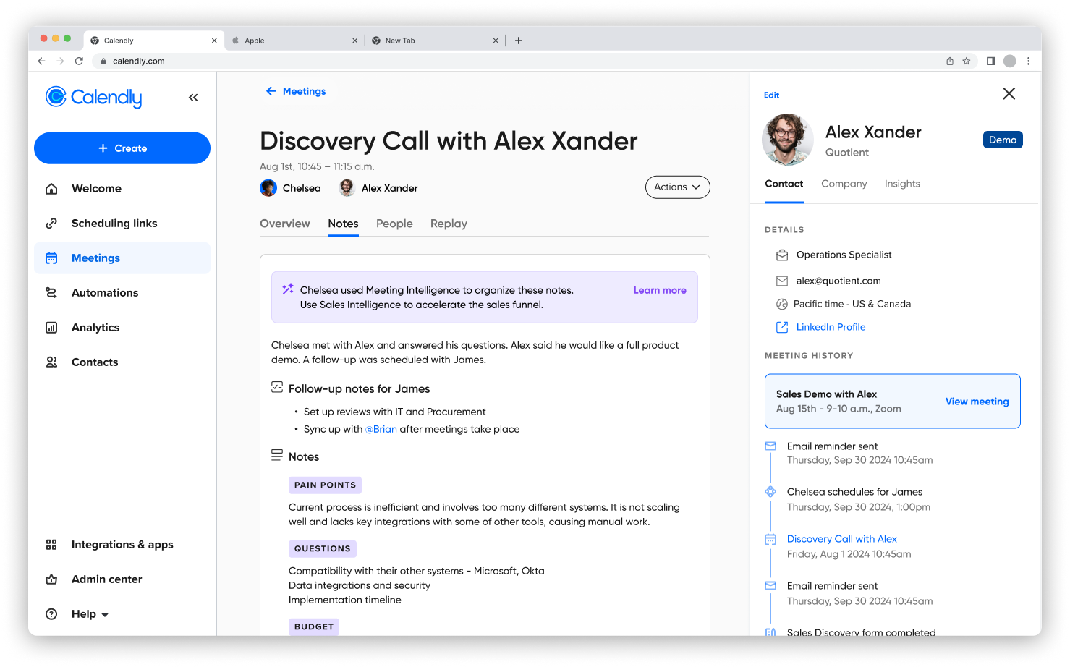Click the browser back arrow
Image resolution: width=1070 pixels, height=667 pixels.
pos(41,61)
